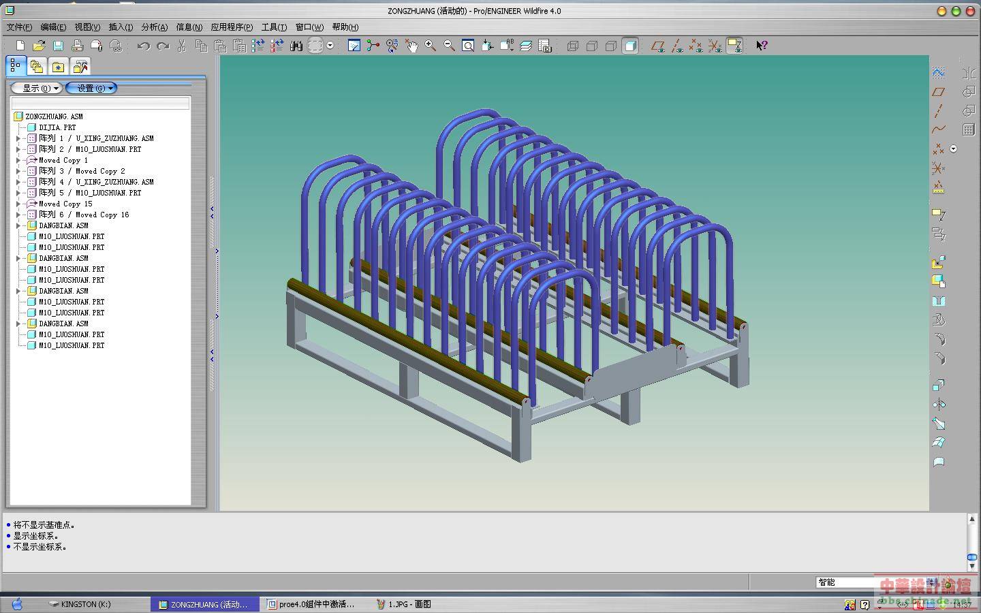Open the layers icon in toolbar
The width and height of the screenshot is (981, 613).
[526, 46]
